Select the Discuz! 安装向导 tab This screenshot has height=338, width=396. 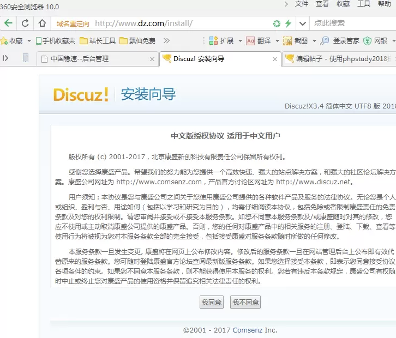(220, 59)
